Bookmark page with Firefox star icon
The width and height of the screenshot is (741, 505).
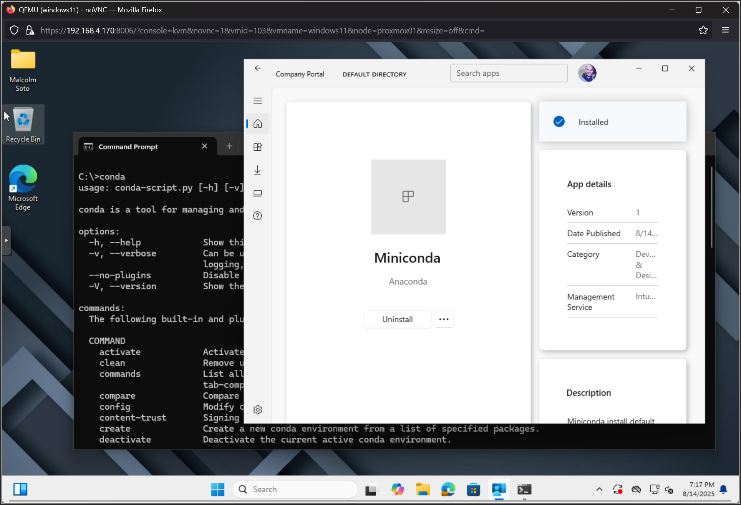click(x=703, y=30)
